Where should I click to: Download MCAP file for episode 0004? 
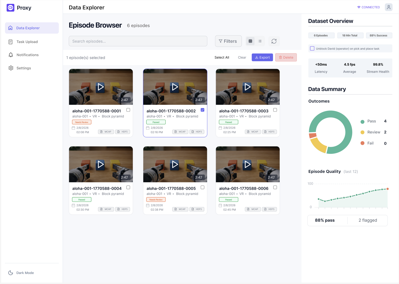coord(106,209)
